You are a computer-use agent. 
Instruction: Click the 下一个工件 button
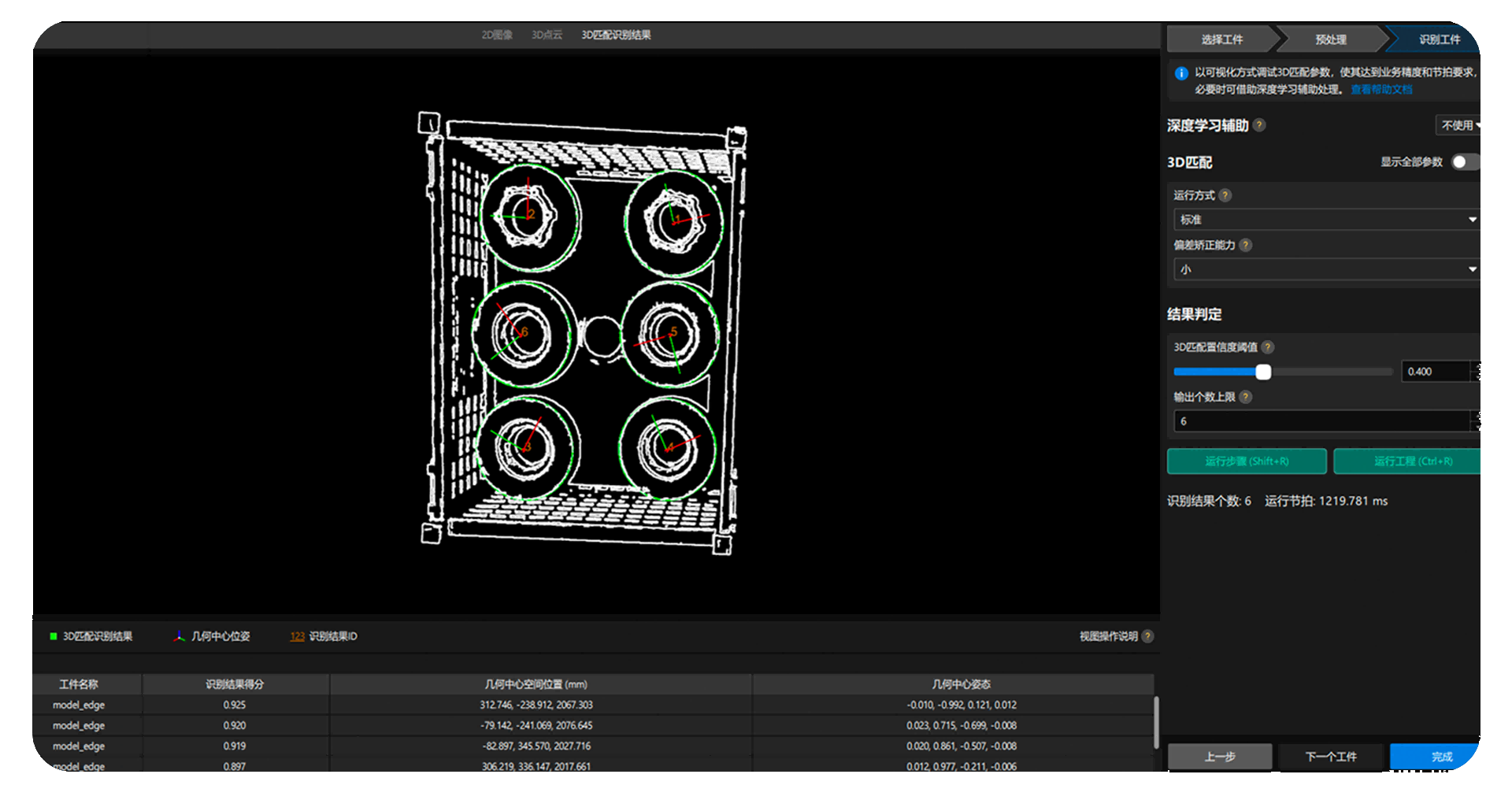tap(1331, 757)
